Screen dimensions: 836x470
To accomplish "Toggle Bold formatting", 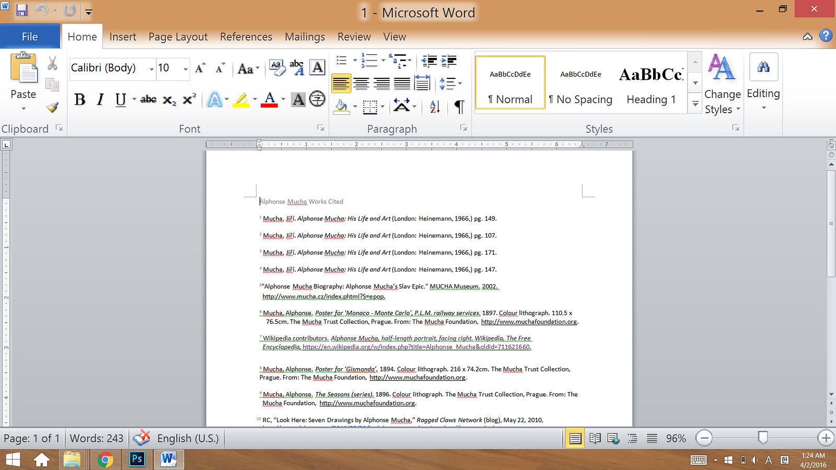I will pos(79,99).
